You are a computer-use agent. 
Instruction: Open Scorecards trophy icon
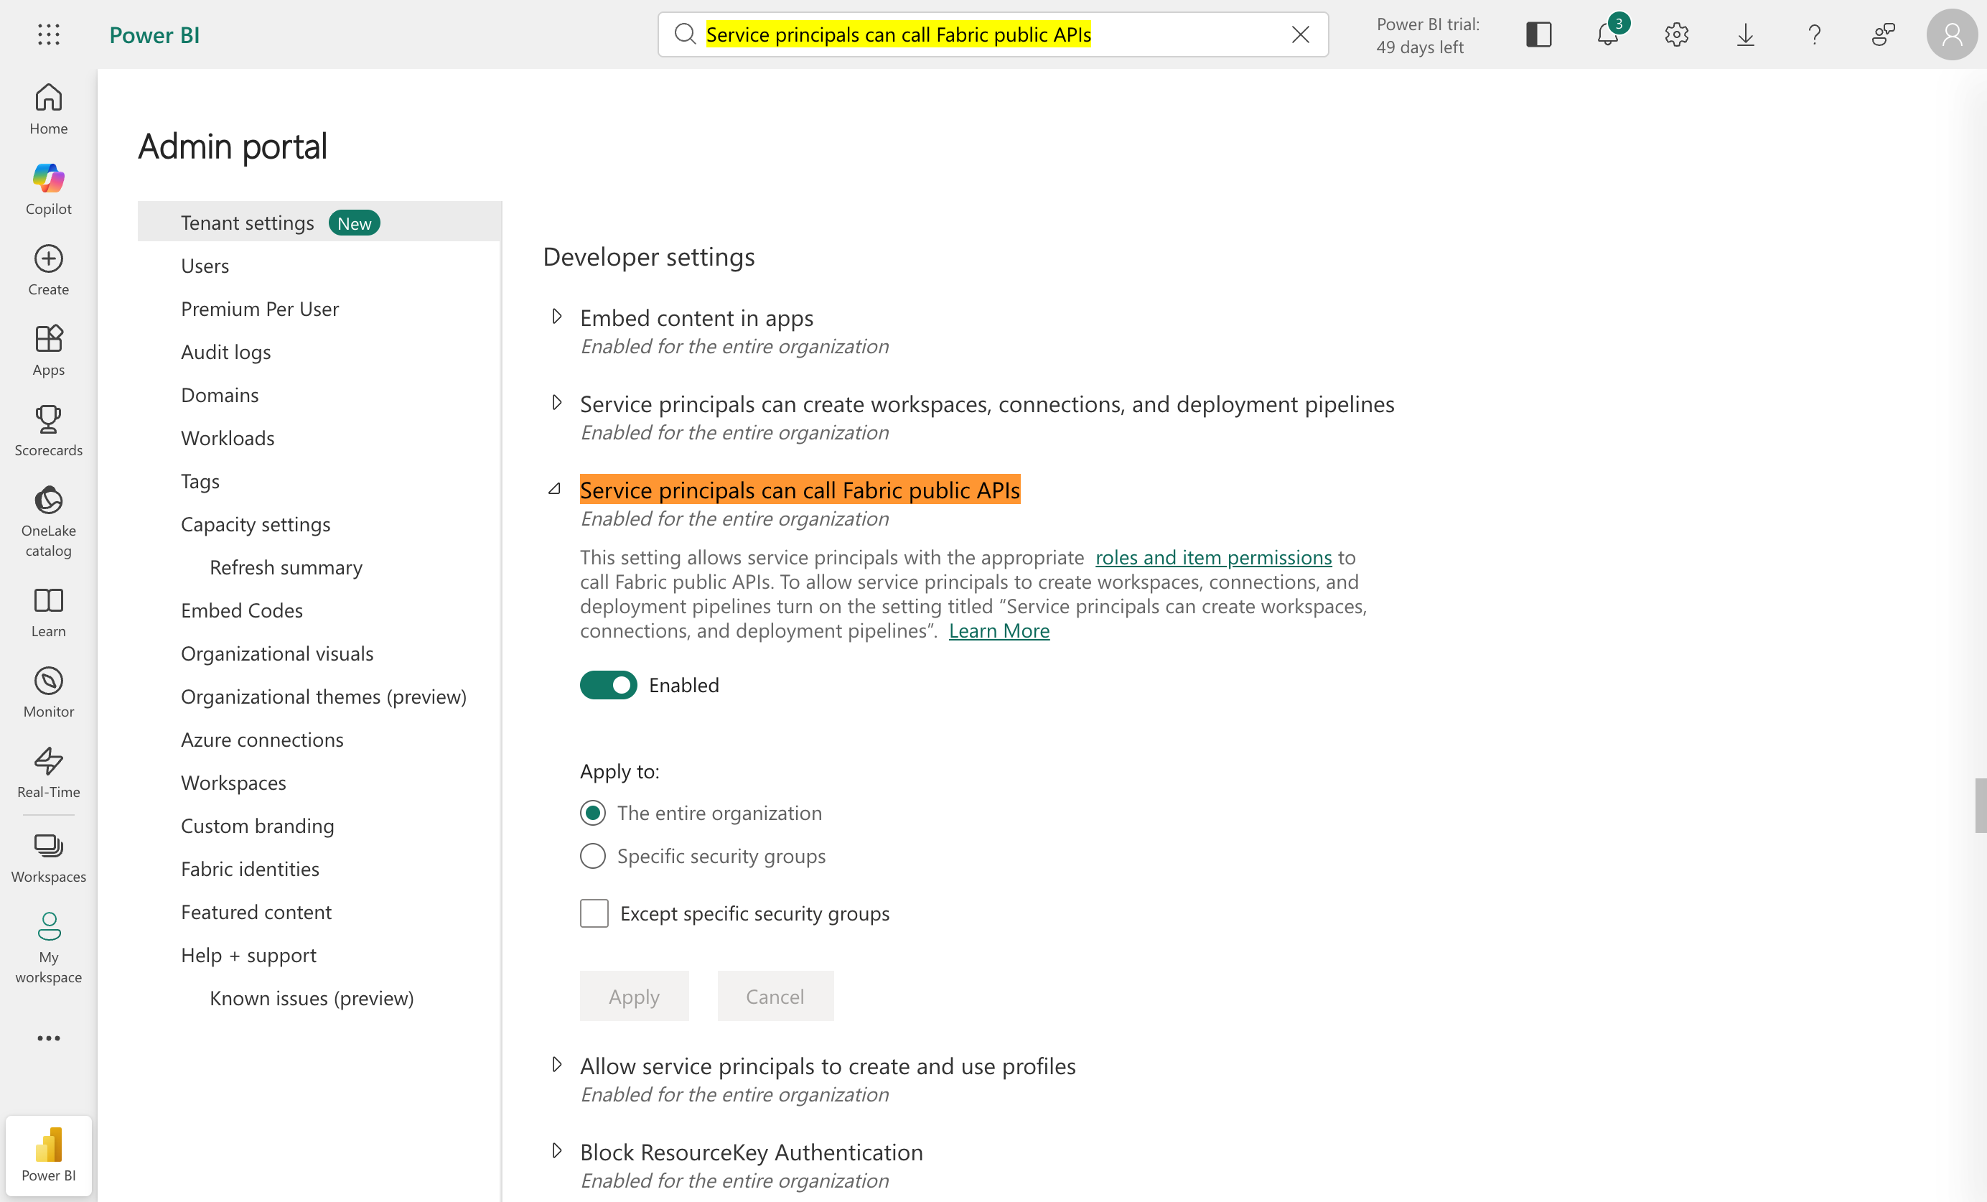pyautogui.click(x=48, y=431)
